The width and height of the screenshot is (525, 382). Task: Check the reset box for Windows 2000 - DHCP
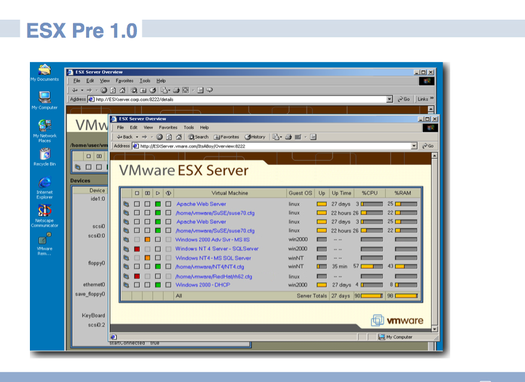pos(169,285)
